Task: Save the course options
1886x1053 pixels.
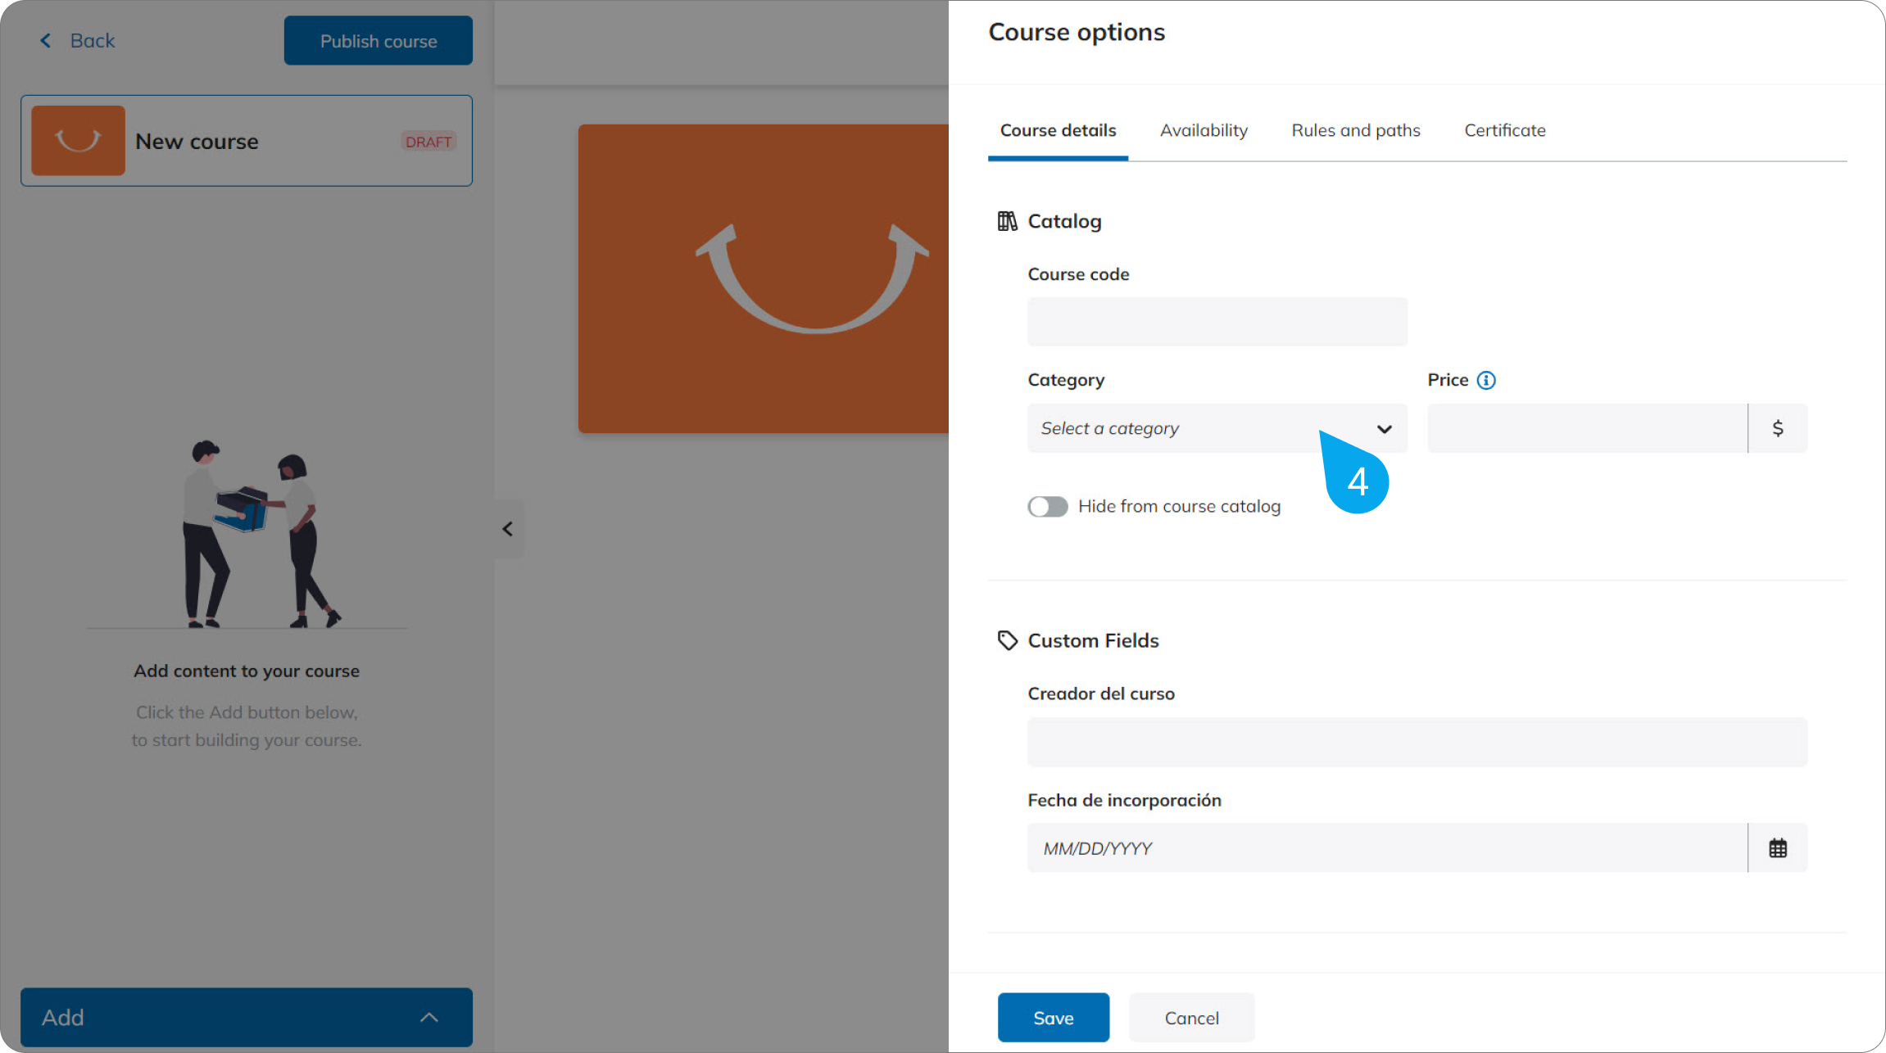Action: (x=1053, y=1017)
